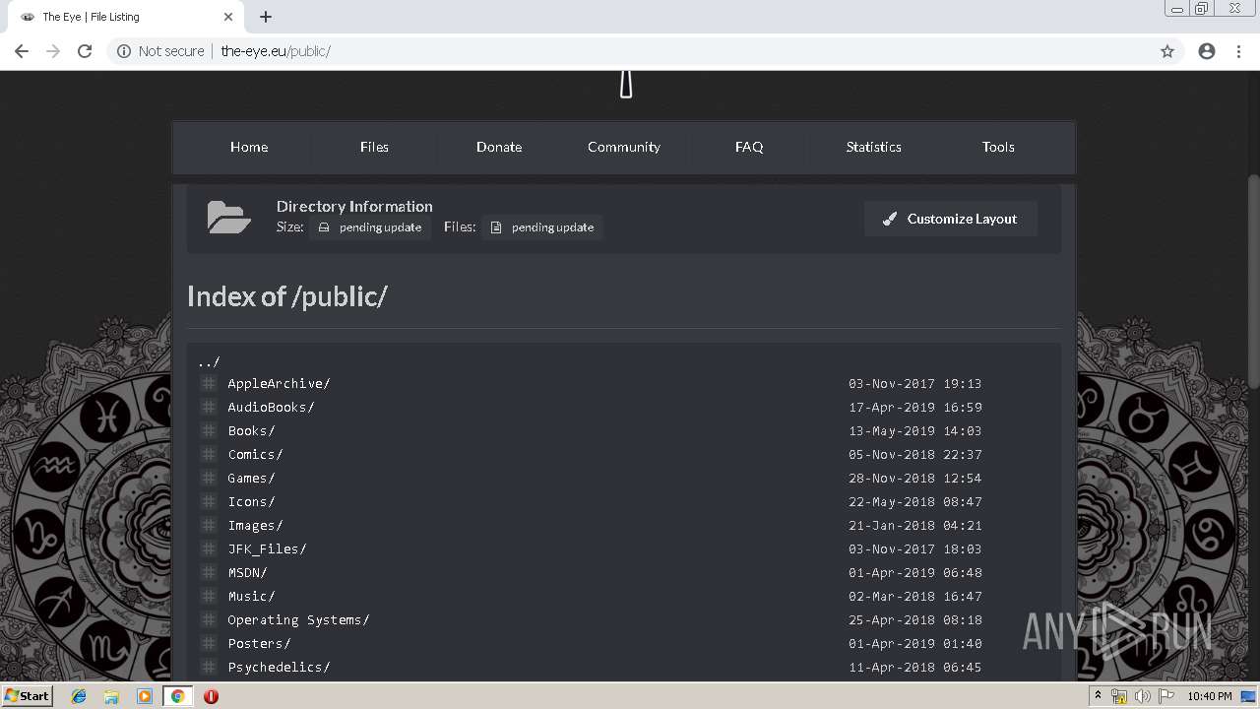Open the Images/ folder

click(255, 525)
